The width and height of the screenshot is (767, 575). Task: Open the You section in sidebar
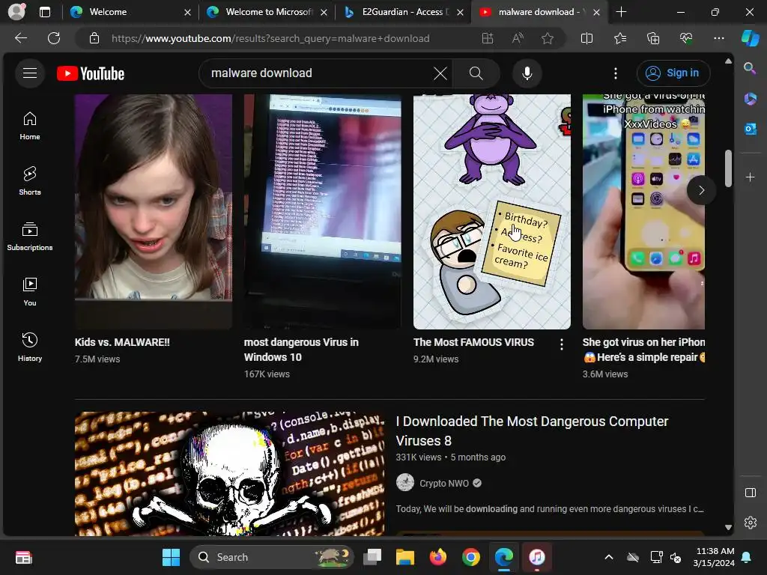(30, 292)
